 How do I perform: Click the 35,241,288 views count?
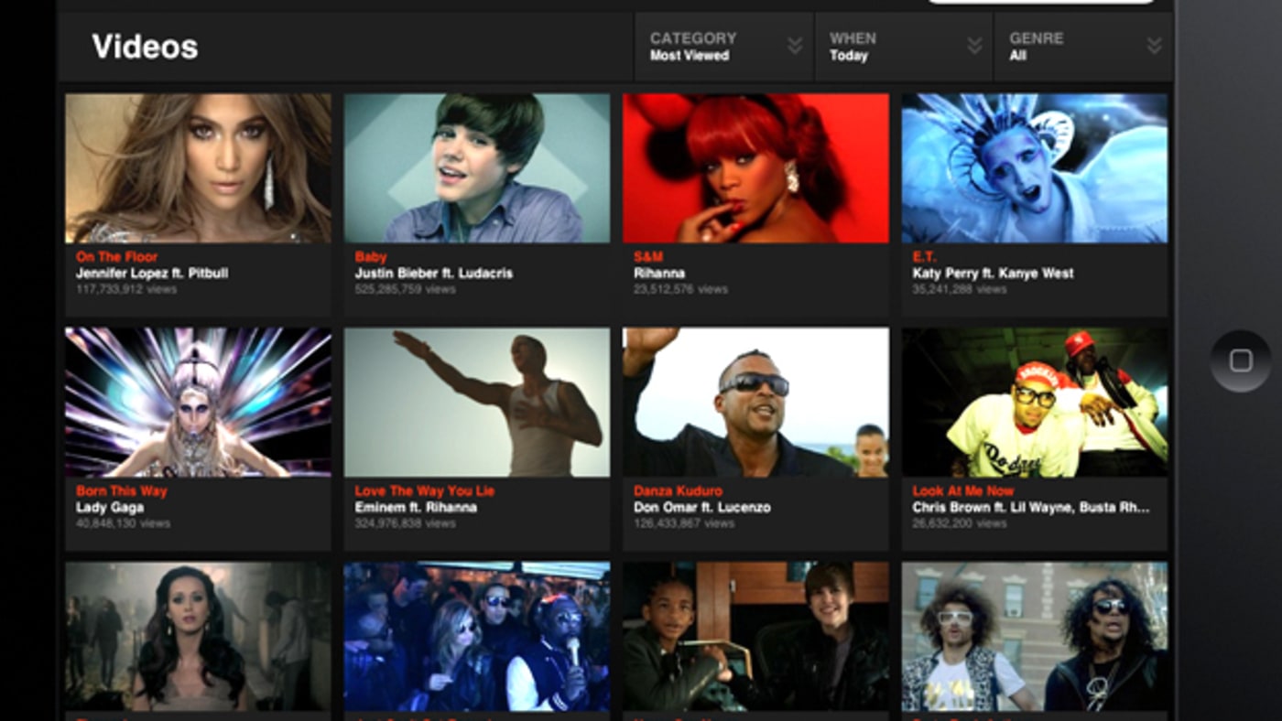pyautogui.click(x=959, y=289)
